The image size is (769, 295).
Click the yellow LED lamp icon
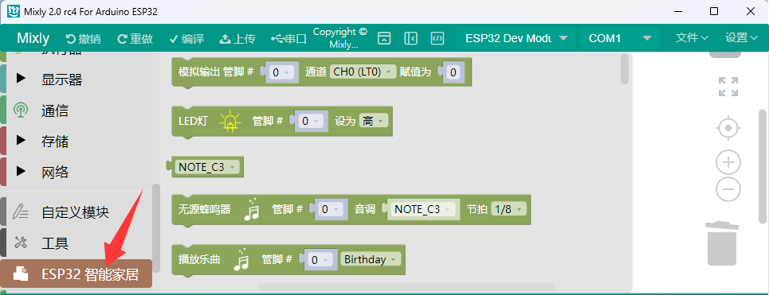230,122
